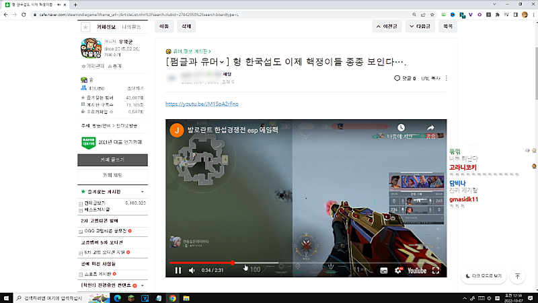Copy post URL with URL 복사

click(430, 78)
